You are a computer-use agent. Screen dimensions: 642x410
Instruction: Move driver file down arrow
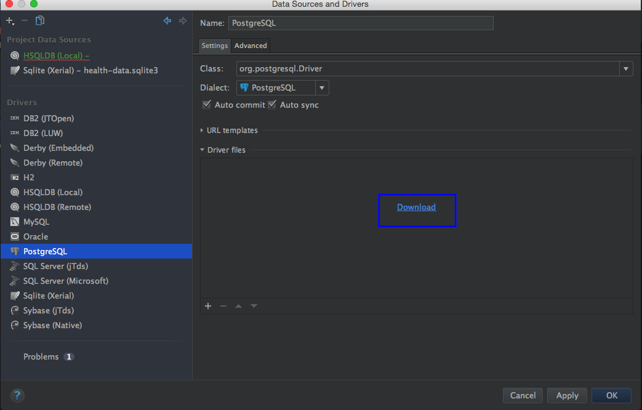coord(254,306)
